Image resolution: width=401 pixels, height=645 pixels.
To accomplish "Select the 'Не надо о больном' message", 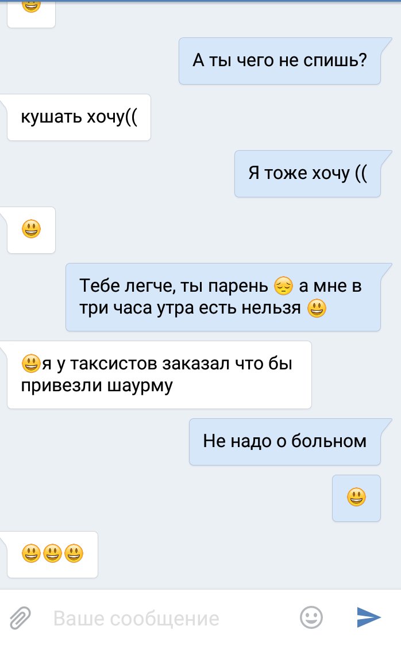I will click(x=285, y=442).
